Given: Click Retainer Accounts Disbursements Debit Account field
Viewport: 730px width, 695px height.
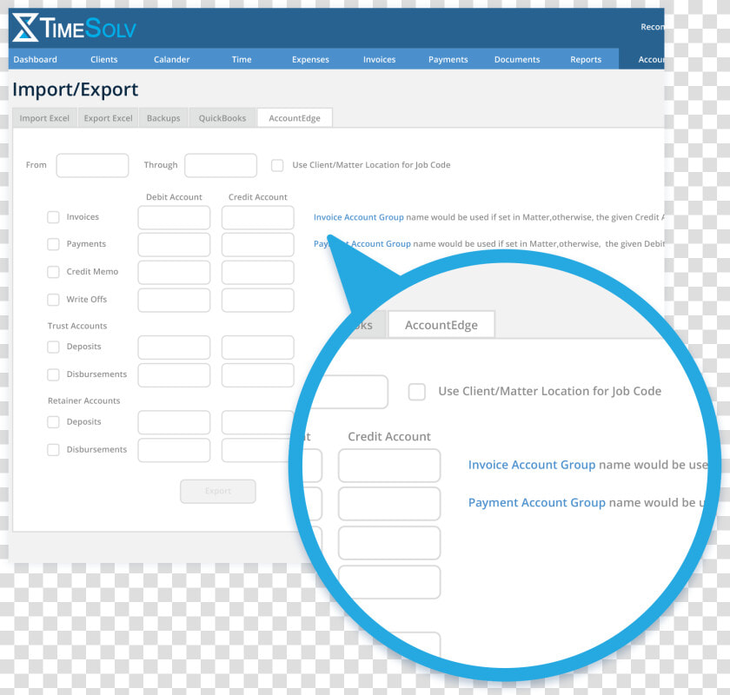Looking at the screenshot, I should [x=174, y=450].
